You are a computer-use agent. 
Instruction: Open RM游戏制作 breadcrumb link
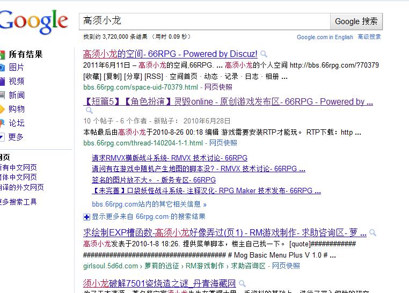tap(204, 266)
